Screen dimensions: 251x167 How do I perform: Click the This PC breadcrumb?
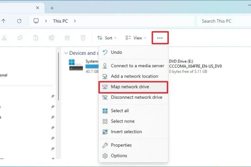pos(60,21)
